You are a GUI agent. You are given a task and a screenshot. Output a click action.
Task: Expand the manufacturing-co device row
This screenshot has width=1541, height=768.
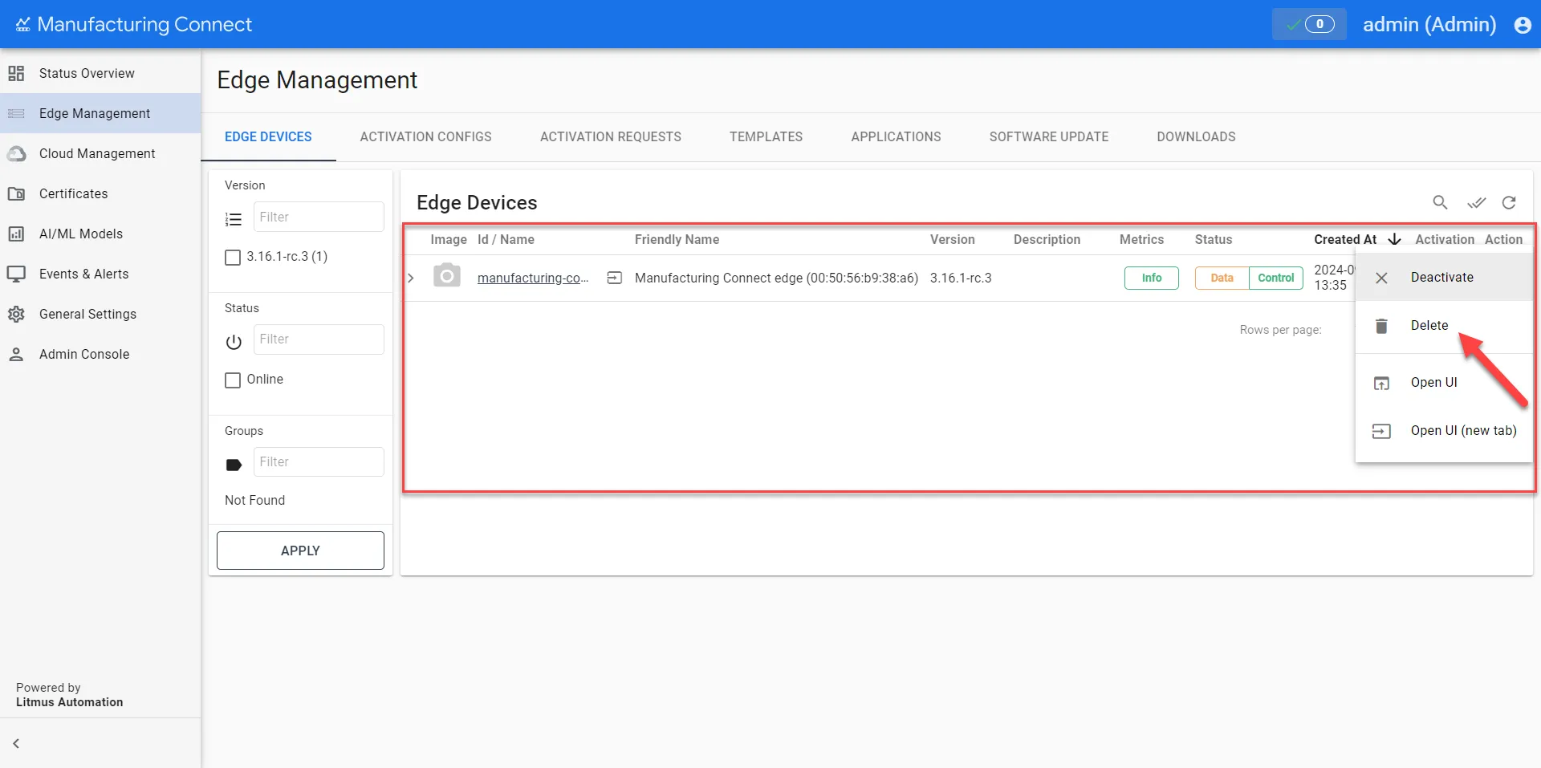(411, 278)
